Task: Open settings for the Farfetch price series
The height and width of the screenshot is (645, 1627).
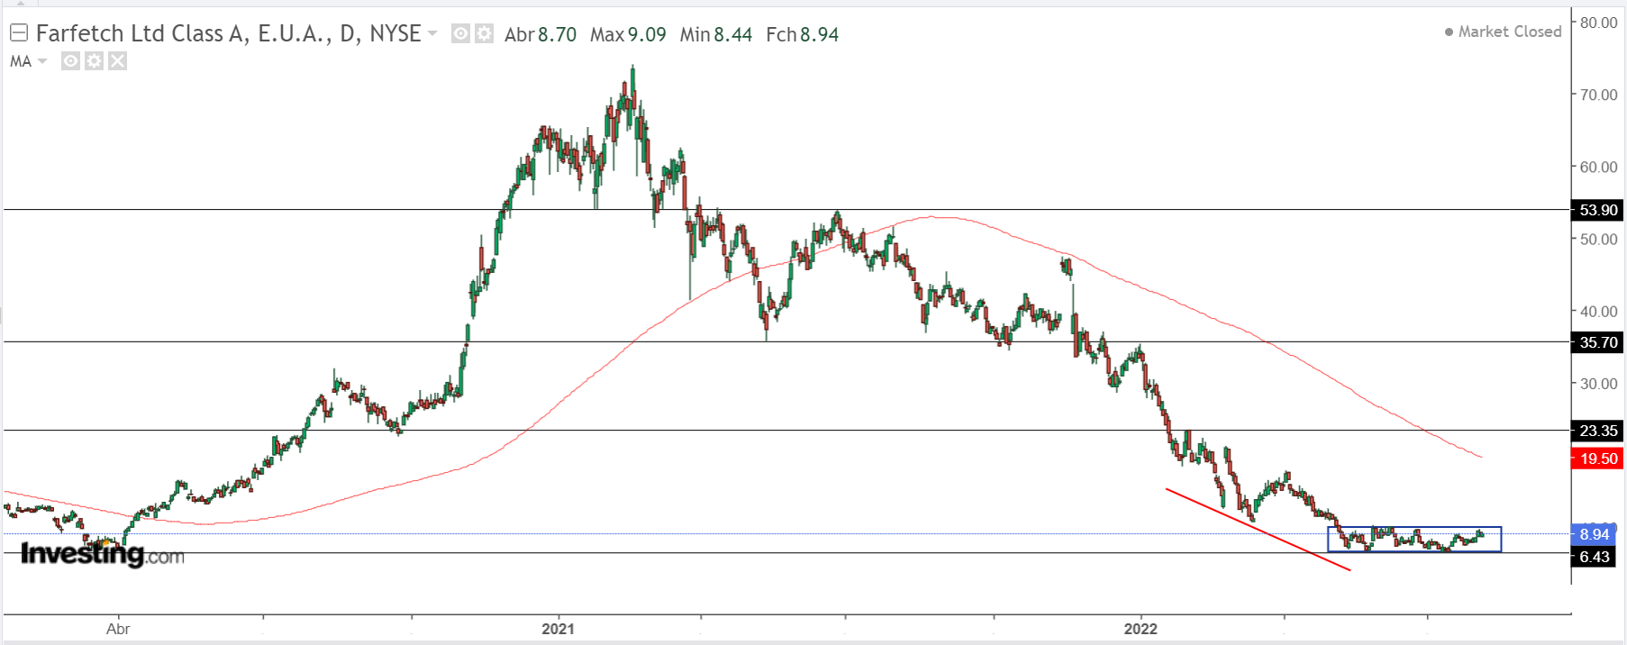Action: tap(485, 34)
